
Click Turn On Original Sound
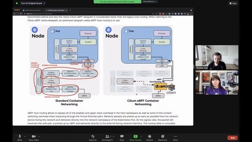[x=31, y=3]
